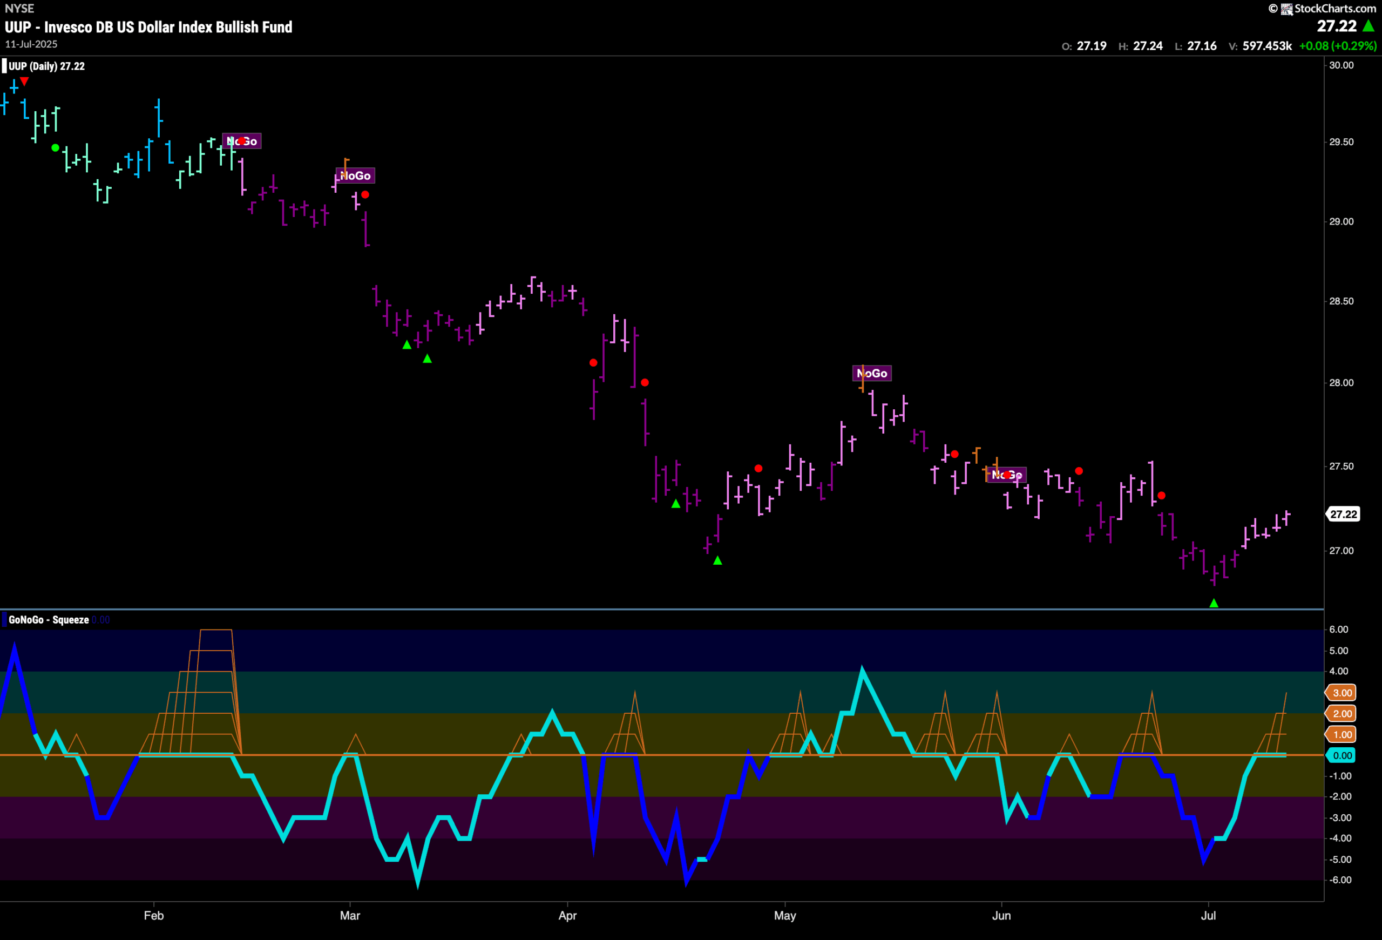The image size is (1382, 940).
Task: Open the upward green arrow beside the 27.22 quote
Action: click(x=1370, y=26)
